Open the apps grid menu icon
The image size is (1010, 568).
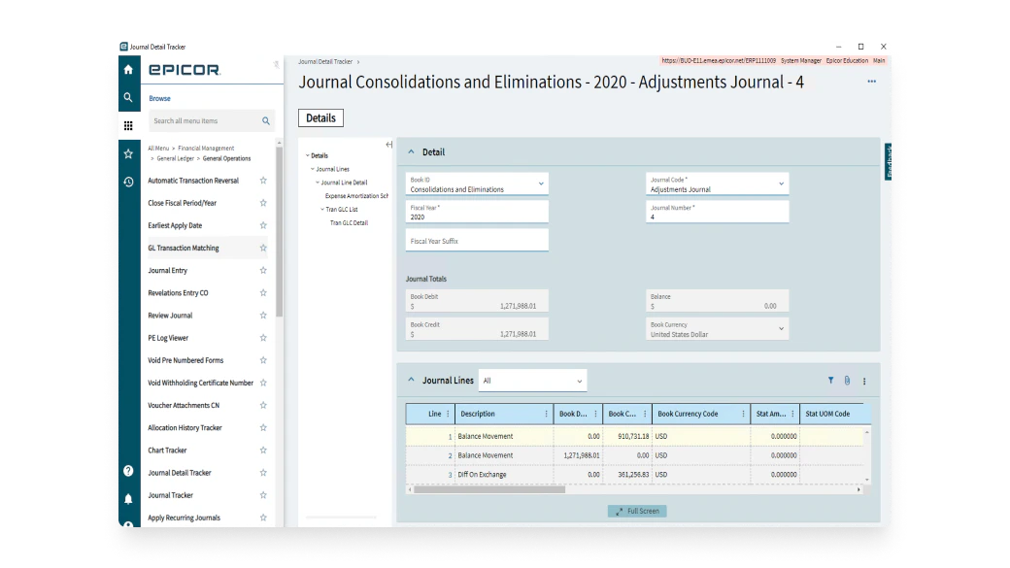click(x=128, y=125)
